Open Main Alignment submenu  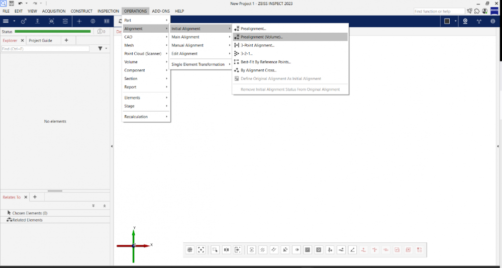[200, 37]
